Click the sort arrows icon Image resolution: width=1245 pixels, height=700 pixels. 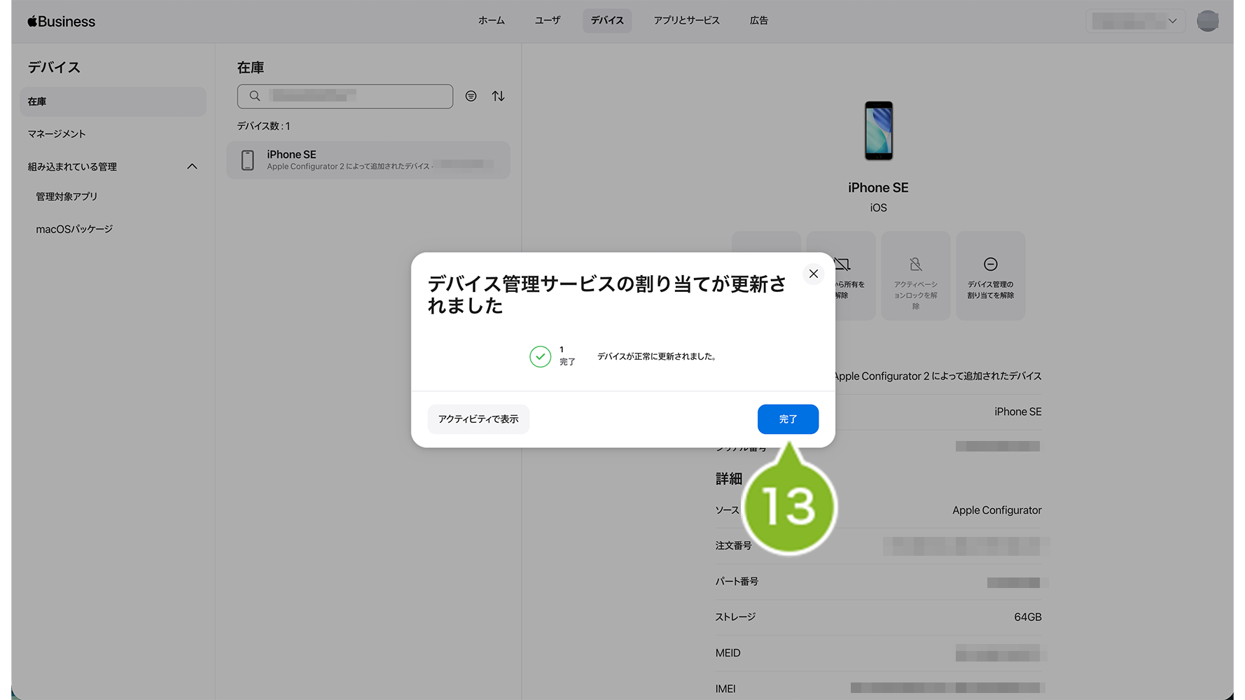pyautogui.click(x=498, y=96)
